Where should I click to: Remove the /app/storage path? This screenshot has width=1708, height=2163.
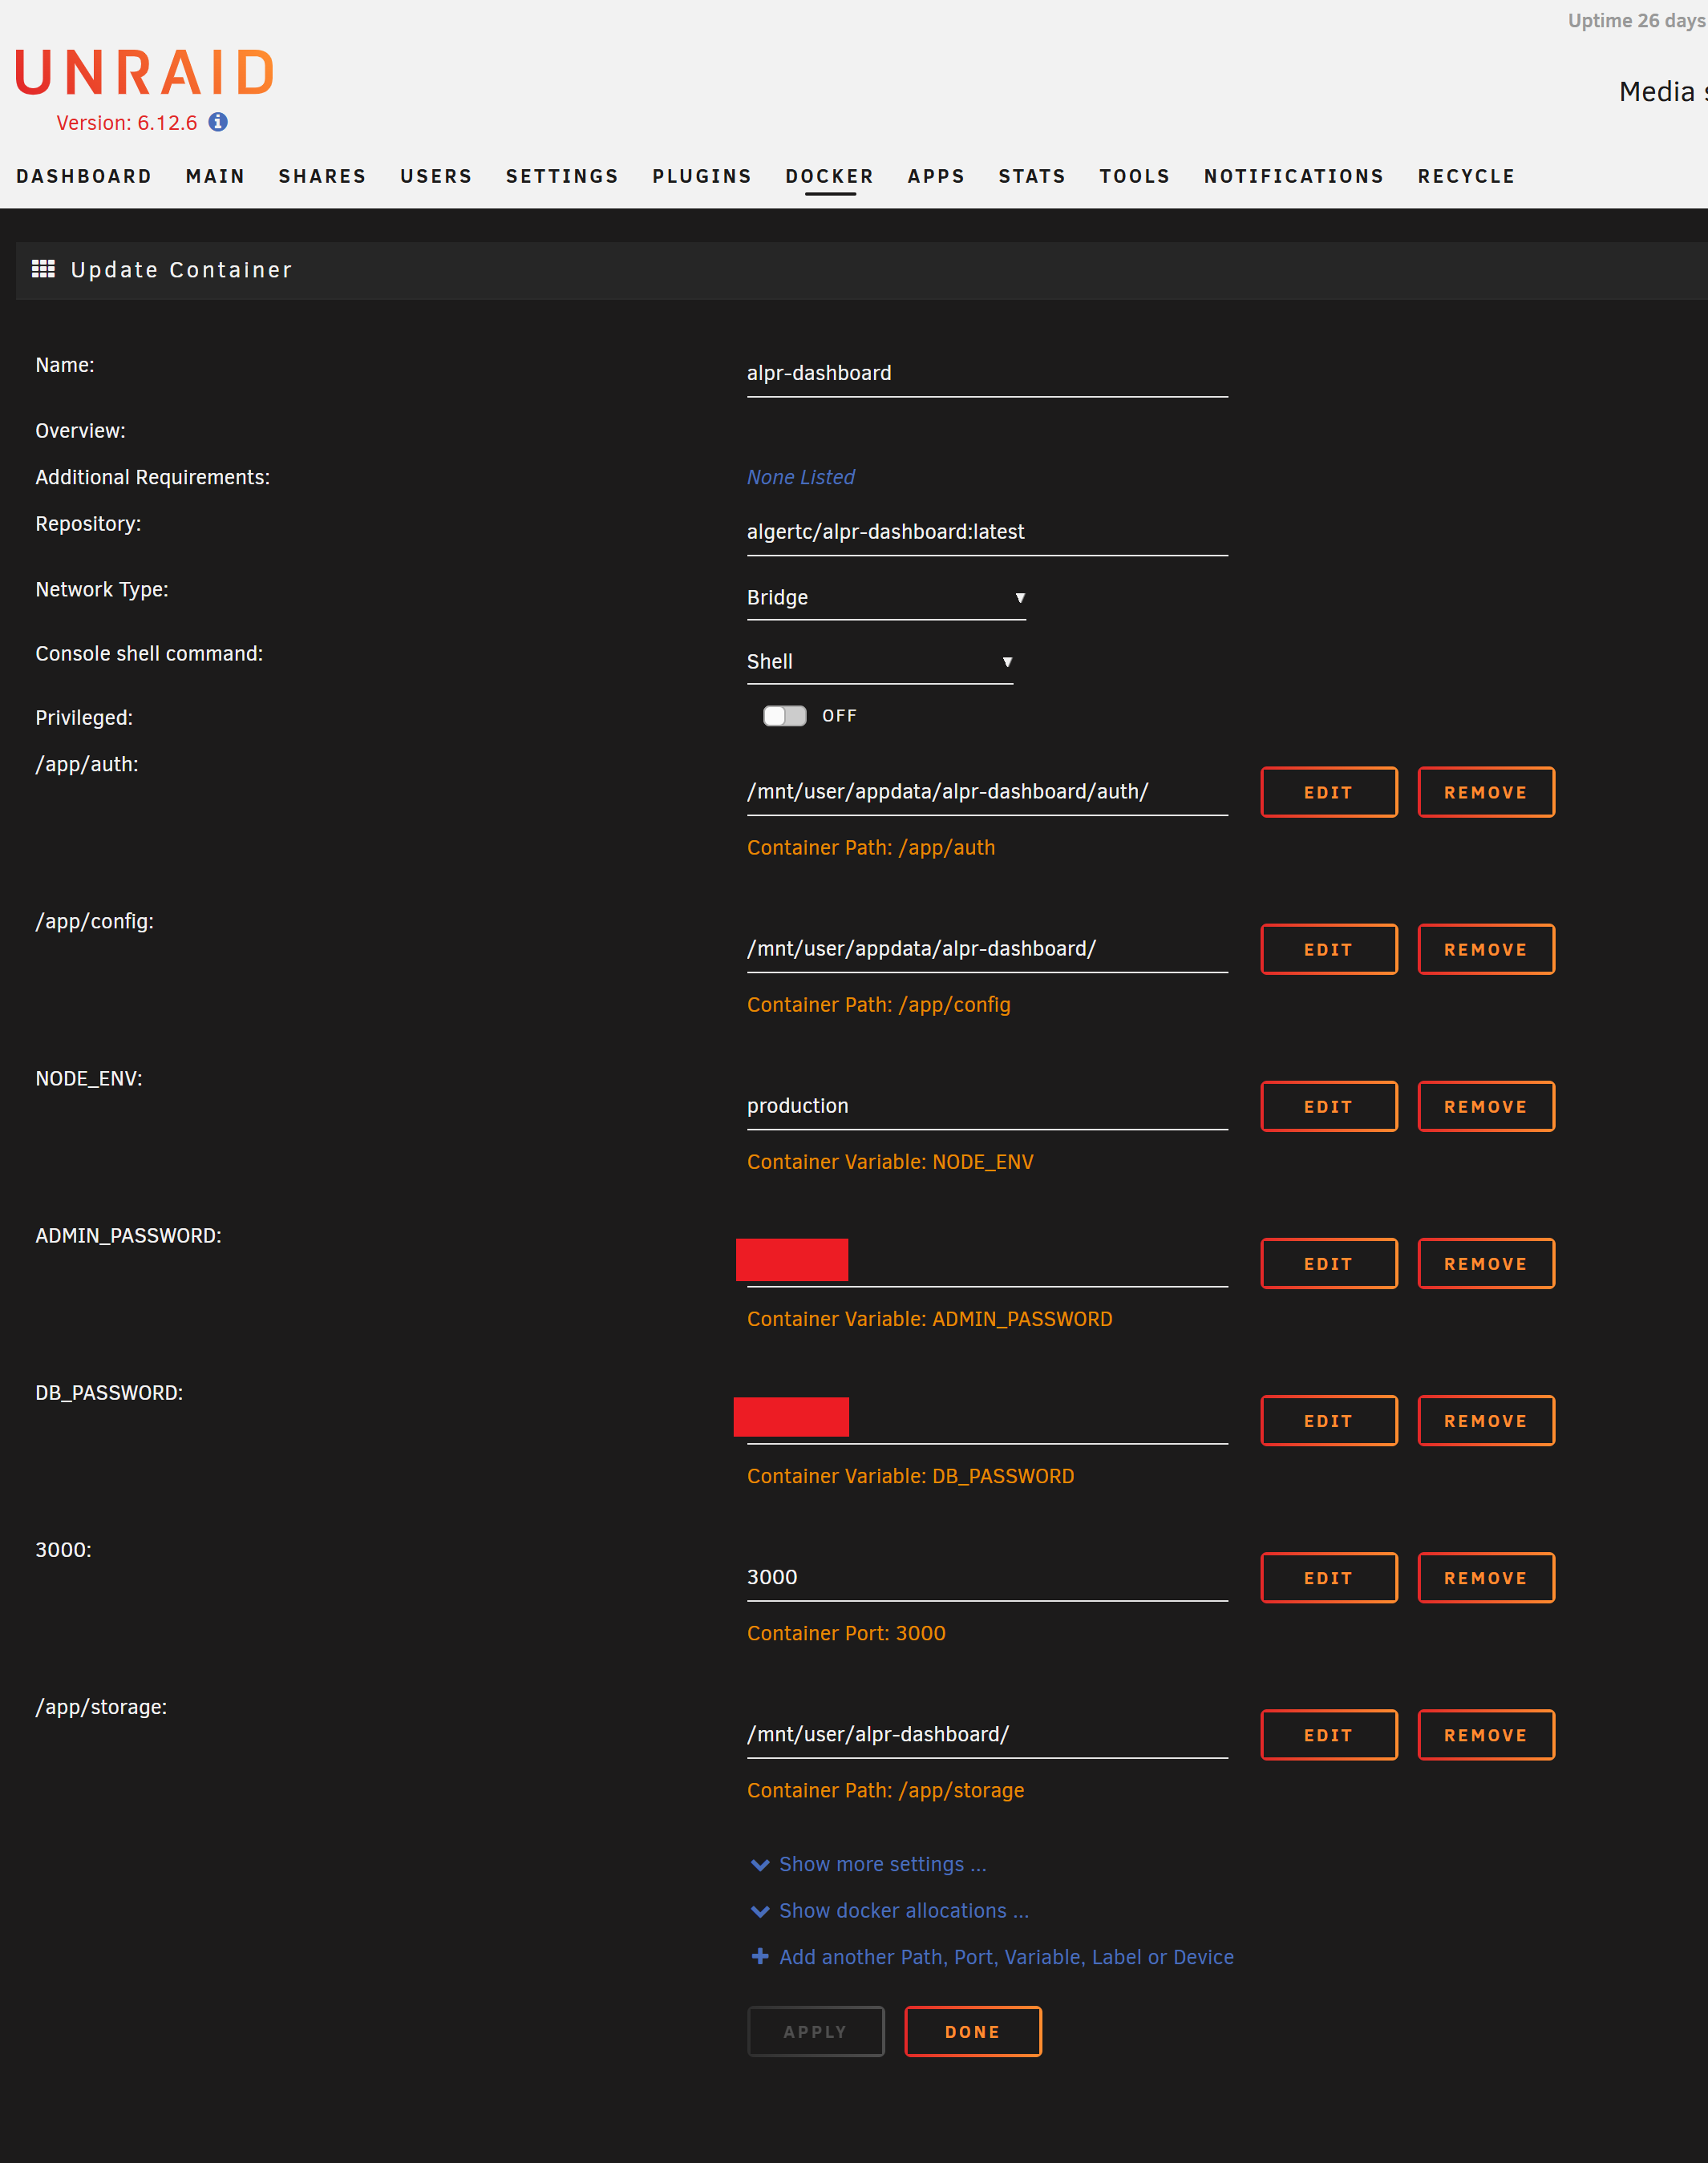tap(1485, 1734)
